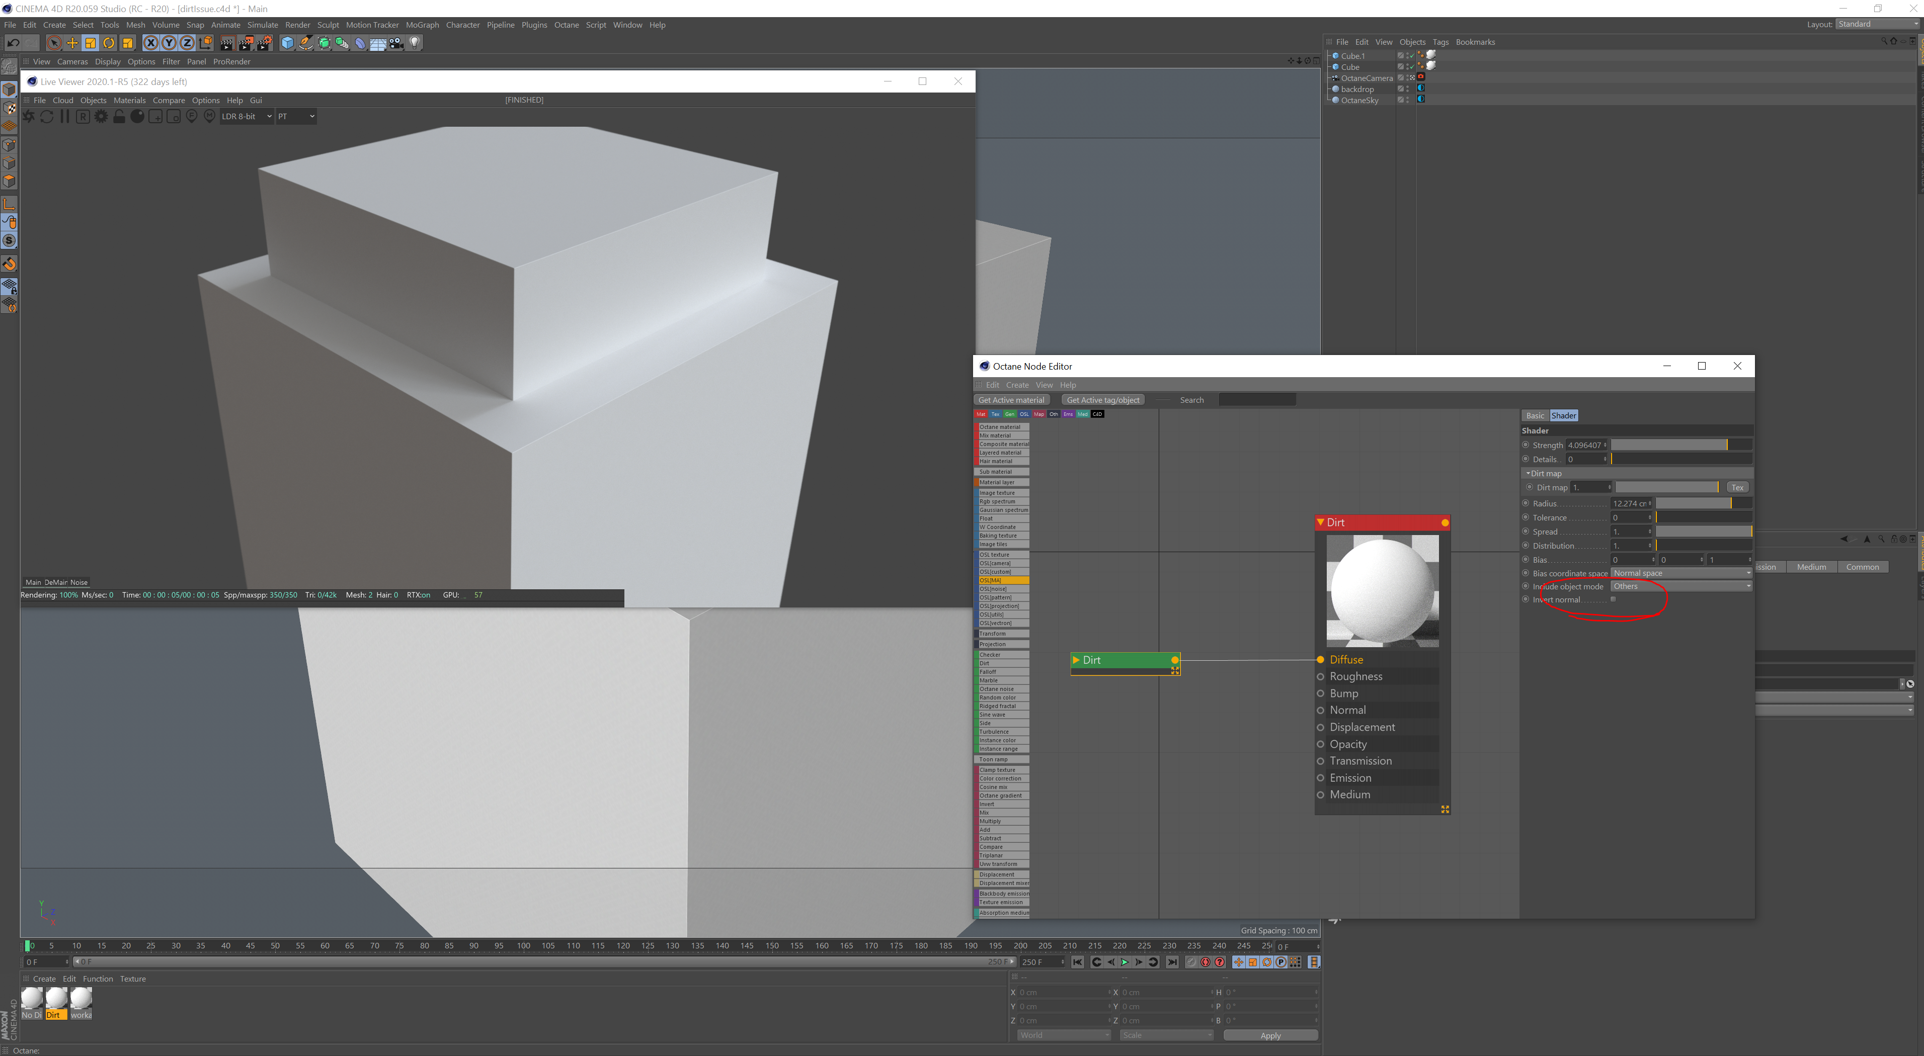The width and height of the screenshot is (1924, 1056).
Task: Select the Dirt material thumbnail
Action: click(x=56, y=999)
